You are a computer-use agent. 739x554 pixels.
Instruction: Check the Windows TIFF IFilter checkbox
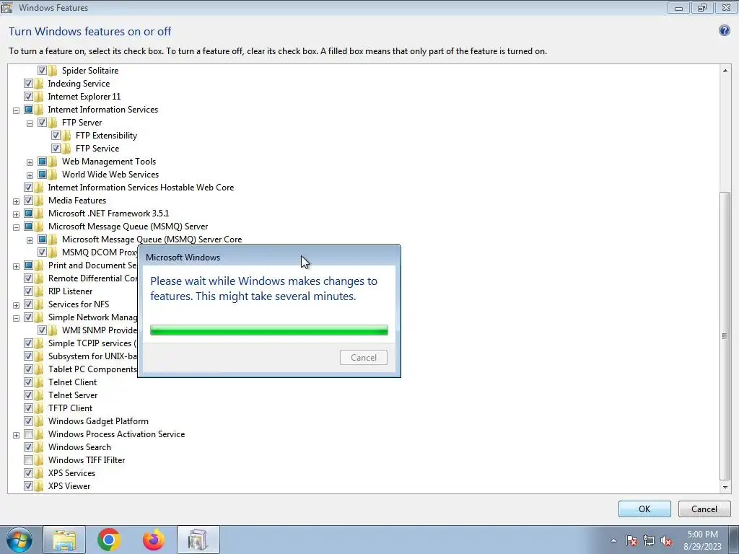click(28, 460)
